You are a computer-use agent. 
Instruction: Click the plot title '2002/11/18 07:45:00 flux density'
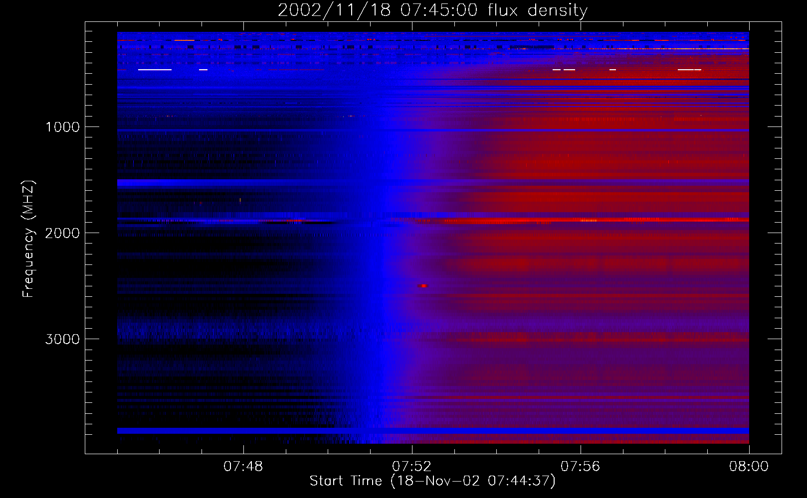pos(432,10)
